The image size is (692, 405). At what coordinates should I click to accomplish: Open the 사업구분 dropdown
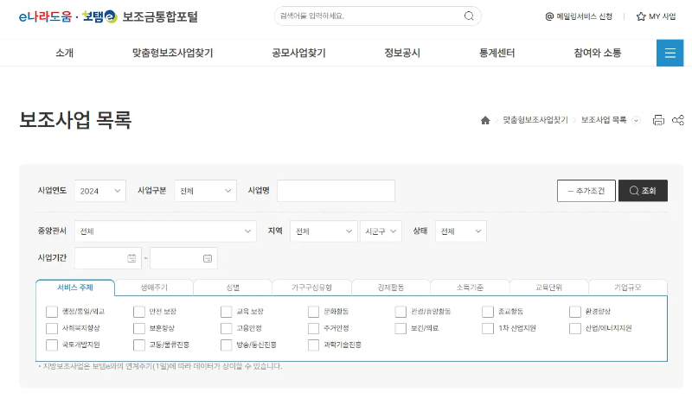(206, 191)
